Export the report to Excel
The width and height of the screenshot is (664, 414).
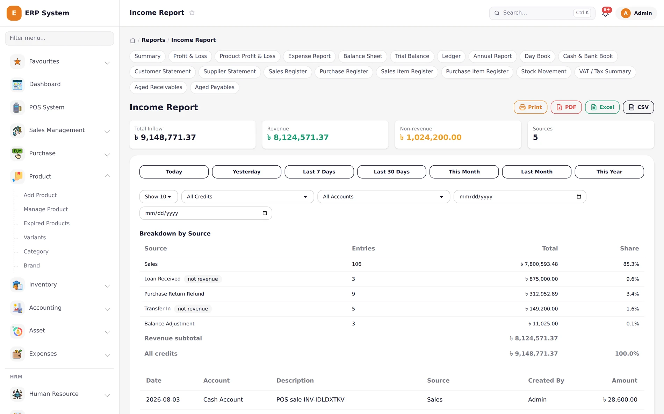coord(602,107)
